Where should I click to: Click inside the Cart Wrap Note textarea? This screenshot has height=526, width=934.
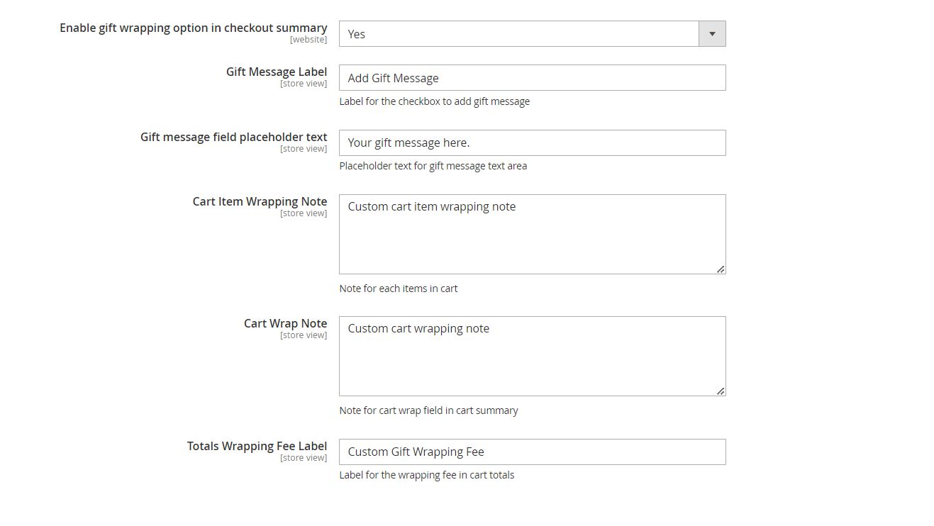pos(532,356)
